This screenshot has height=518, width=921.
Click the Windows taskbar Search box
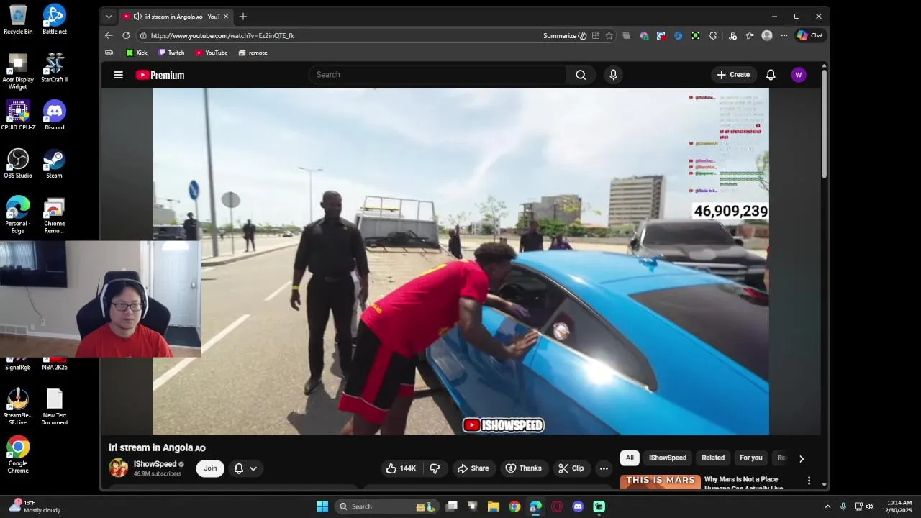[387, 506]
